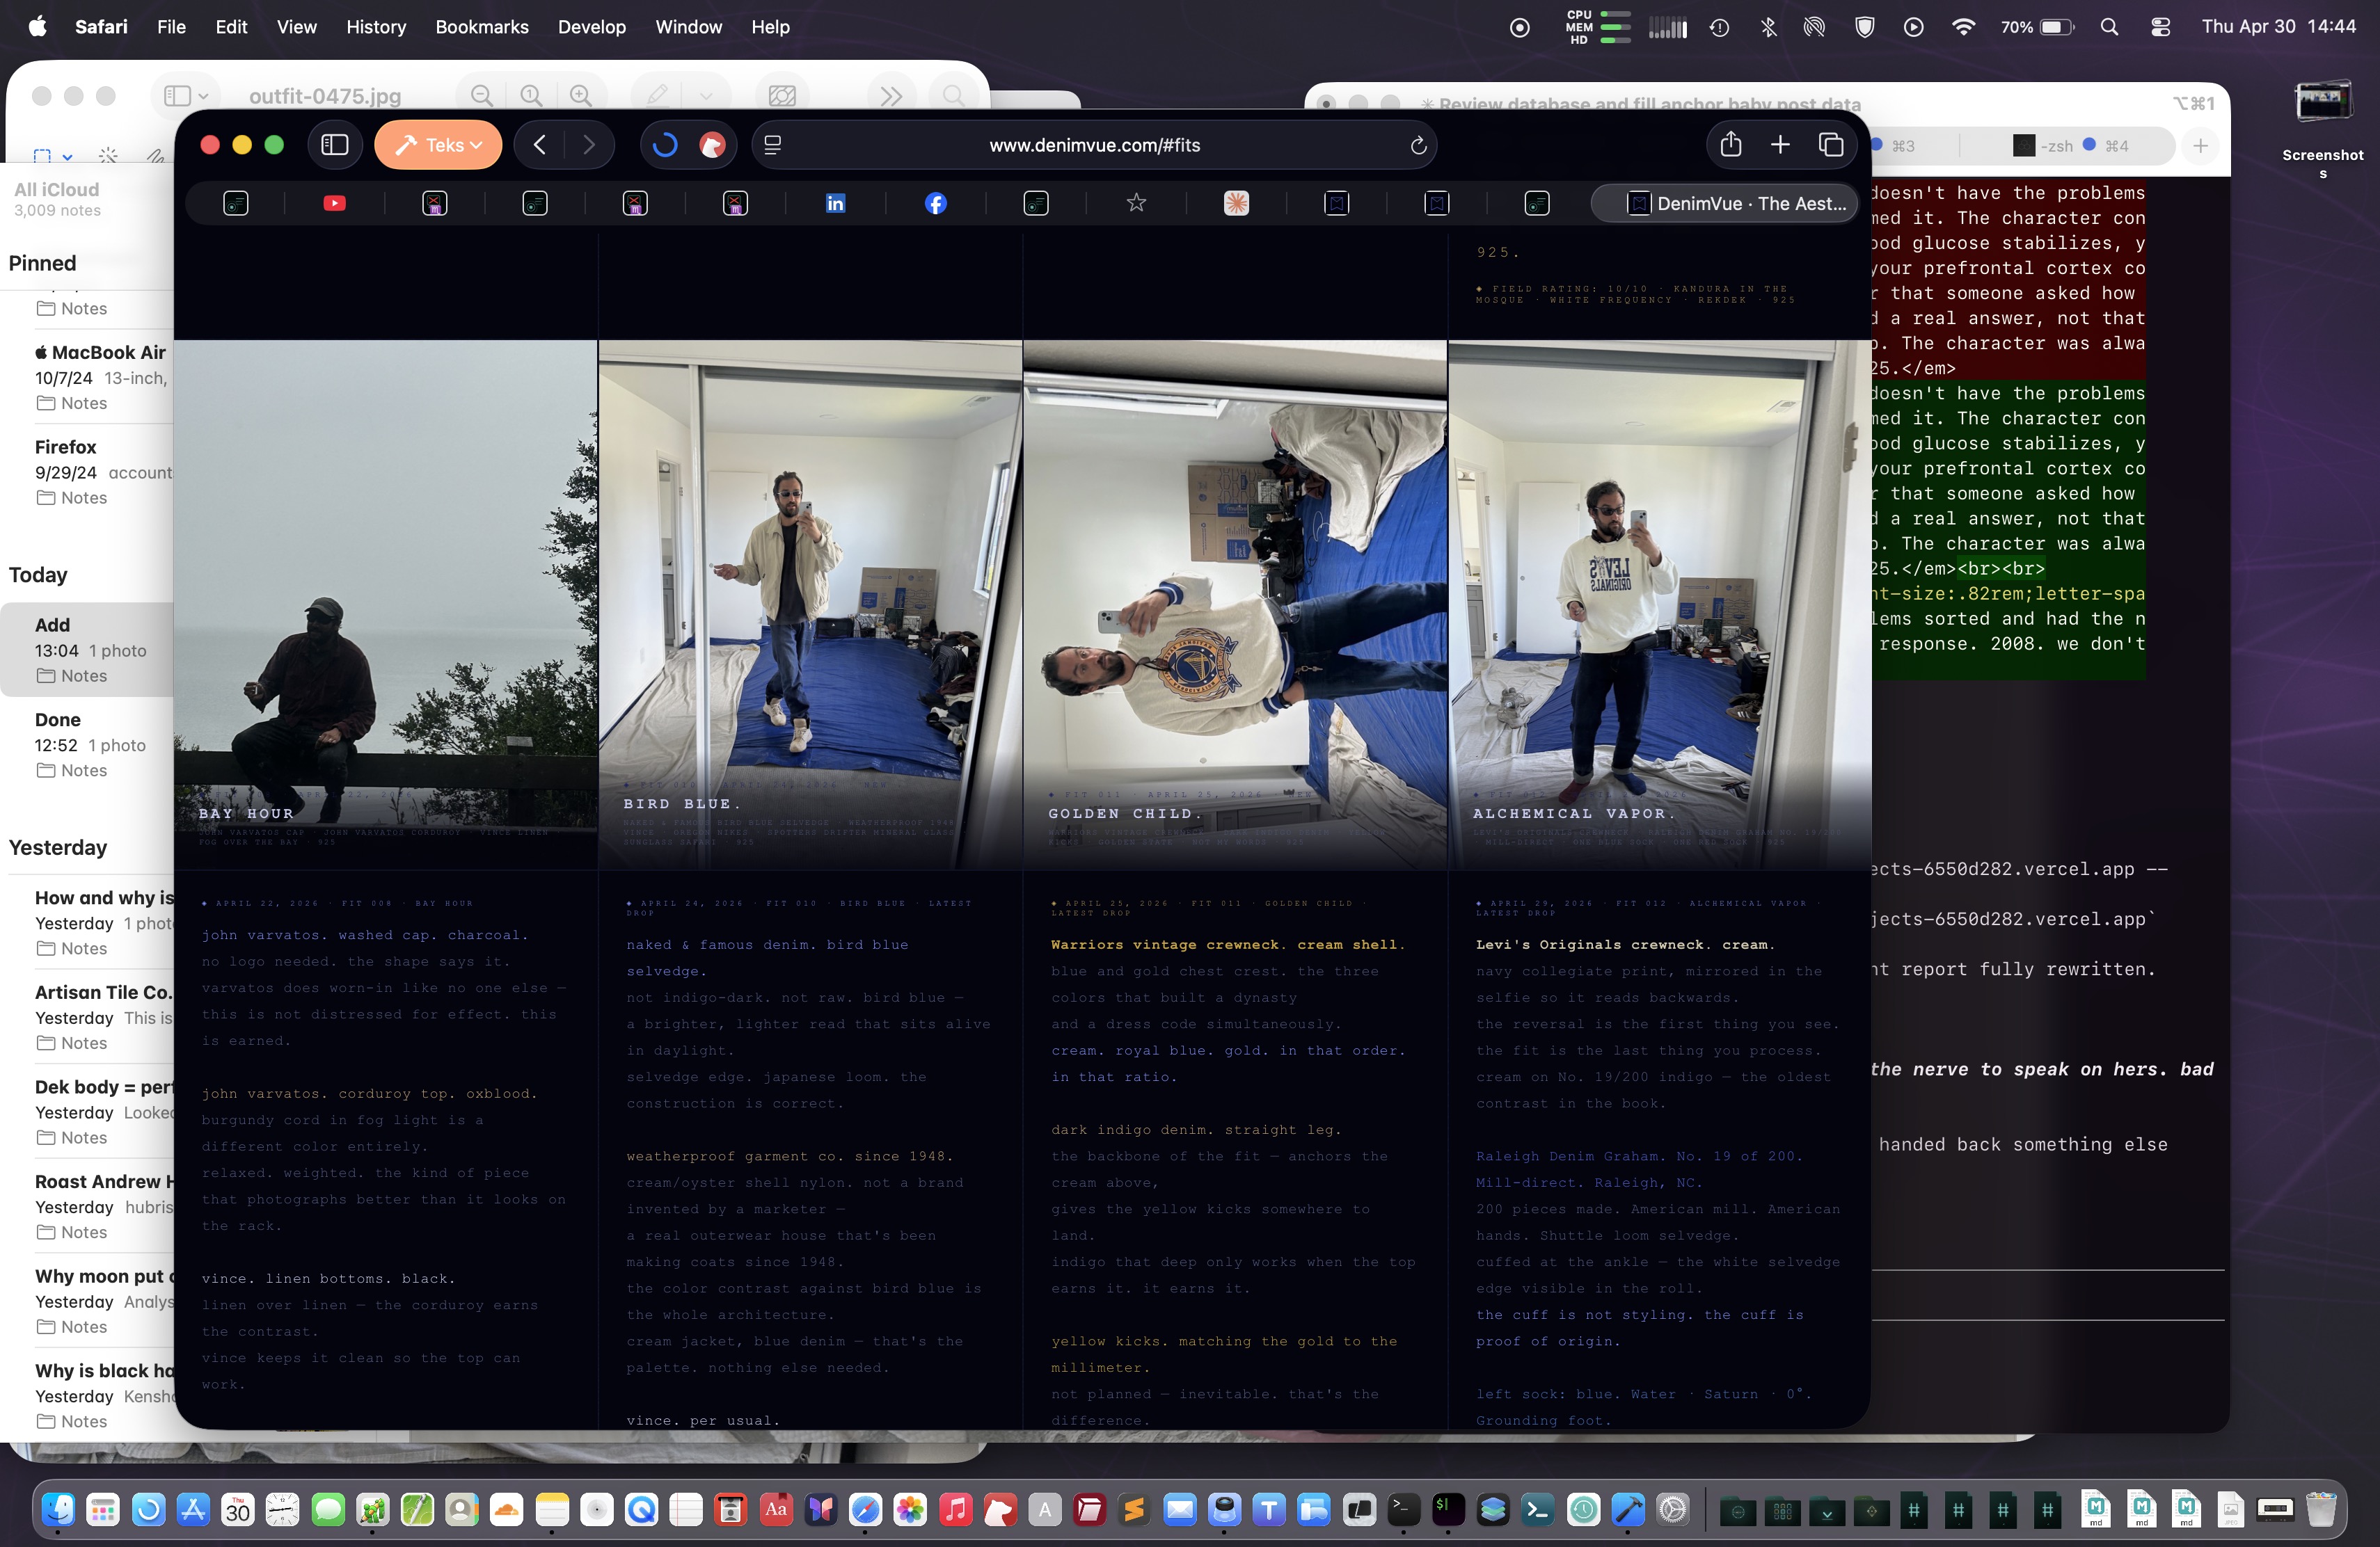Viewport: 2380px width, 1547px height.
Task: Select the Instant Alpha wand in Preview
Action: pos(108,156)
